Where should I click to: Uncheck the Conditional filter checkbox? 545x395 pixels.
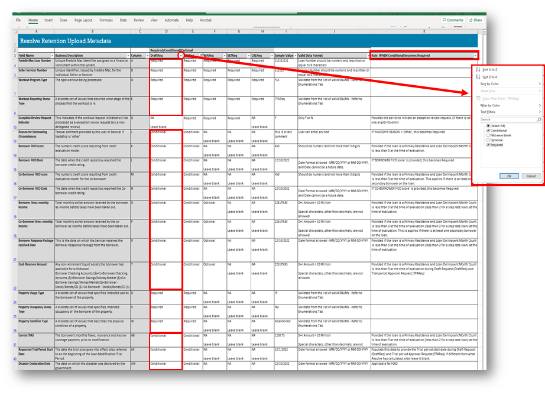pyautogui.click(x=488, y=131)
